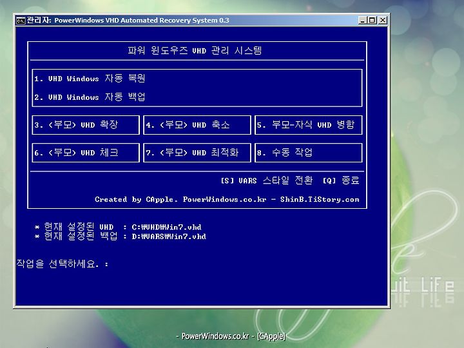Click the [Q] 종료 quit option
The height and width of the screenshot is (348, 464).
341,180
